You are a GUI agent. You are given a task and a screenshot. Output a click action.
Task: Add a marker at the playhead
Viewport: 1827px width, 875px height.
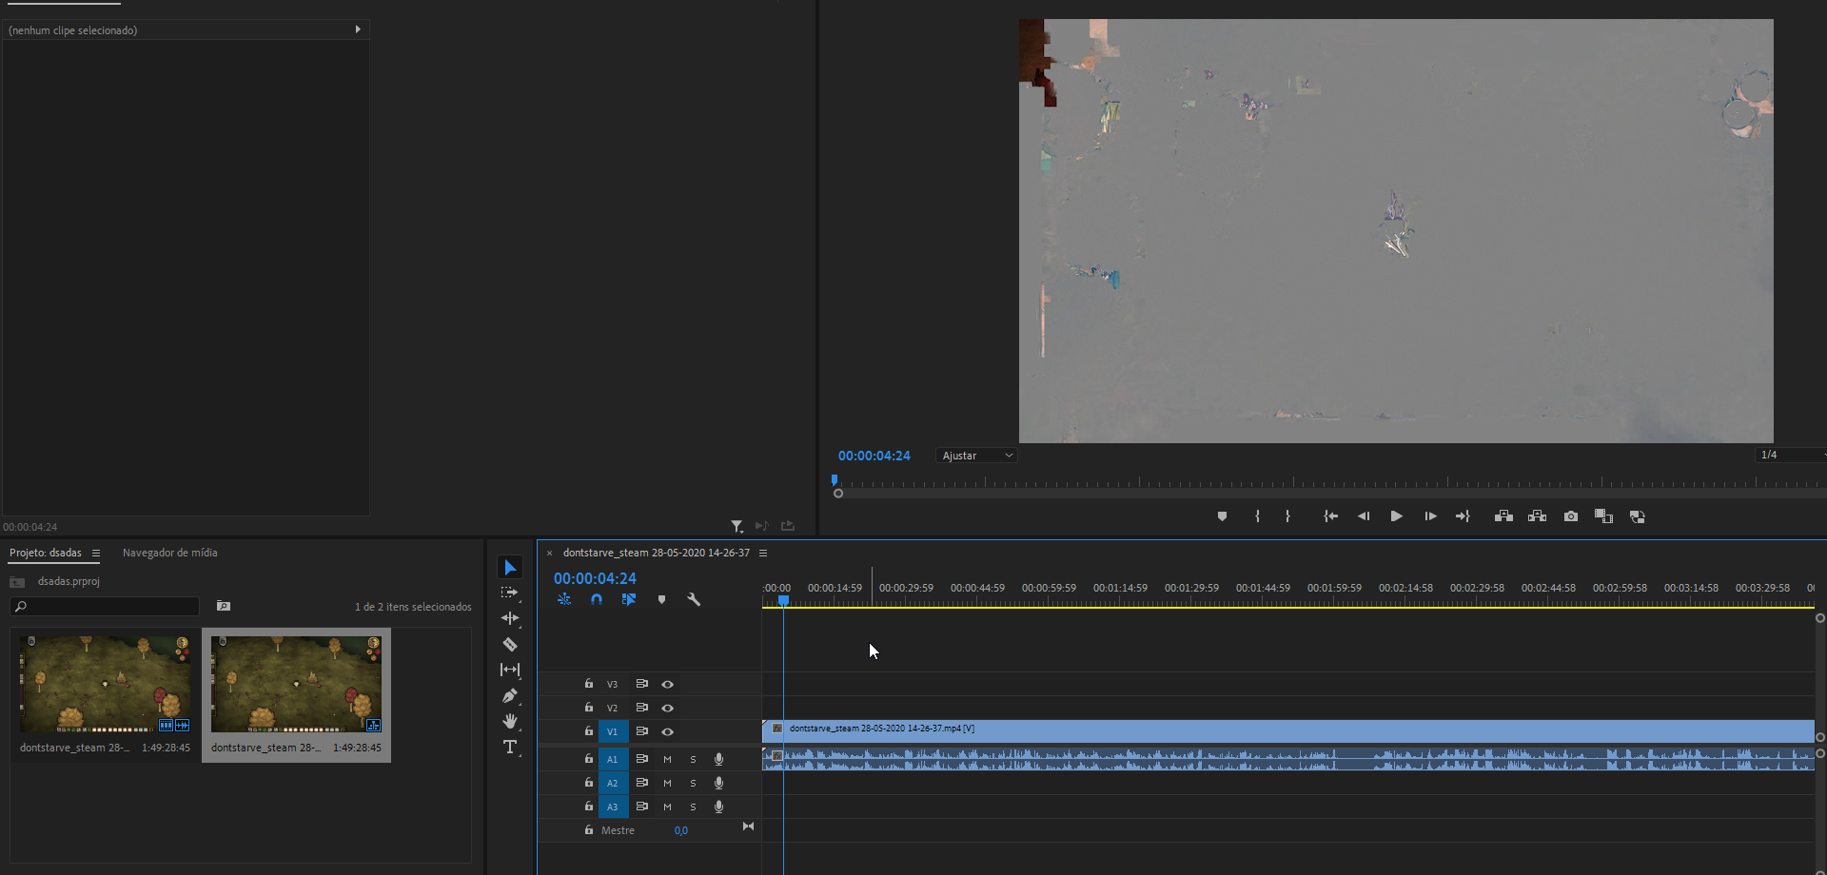click(x=661, y=599)
